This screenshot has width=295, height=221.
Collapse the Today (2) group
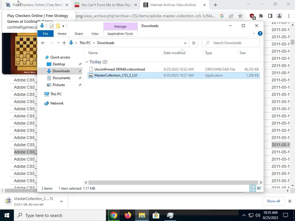tap(87, 62)
